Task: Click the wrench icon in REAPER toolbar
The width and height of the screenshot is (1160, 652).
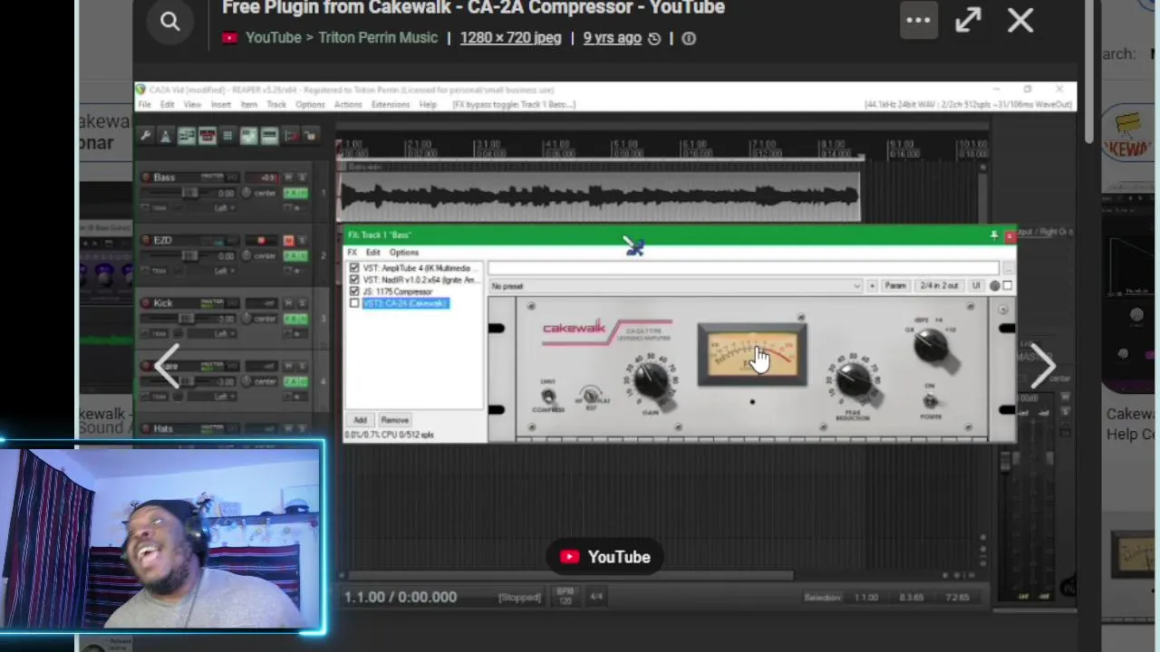Action: pos(145,136)
